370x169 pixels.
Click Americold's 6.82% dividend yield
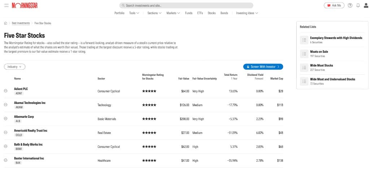click(259, 133)
